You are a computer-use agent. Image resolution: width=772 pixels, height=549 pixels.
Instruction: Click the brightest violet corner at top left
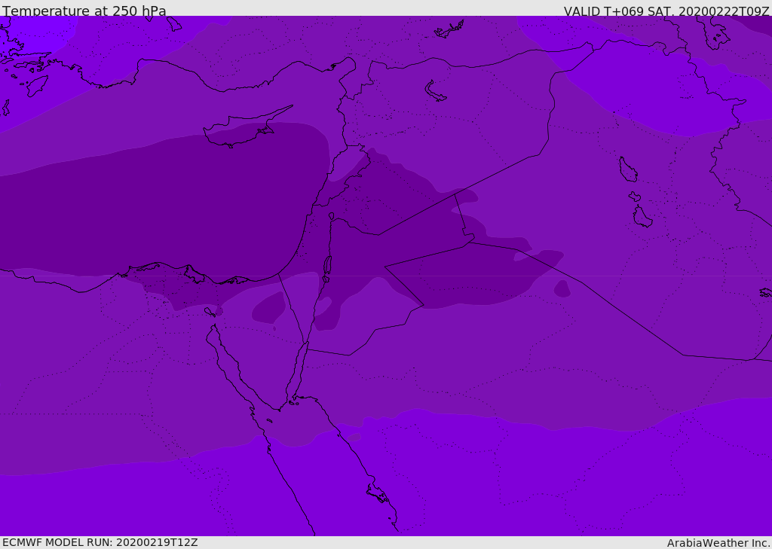[x=30, y=30]
